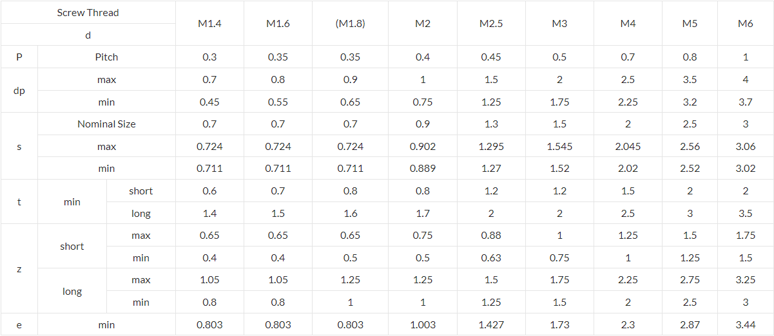Click the M2.5 e value 1.427
Image resolution: width=774 pixels, height=336 pixels.
pyautogui.click(x=490, y=325)
